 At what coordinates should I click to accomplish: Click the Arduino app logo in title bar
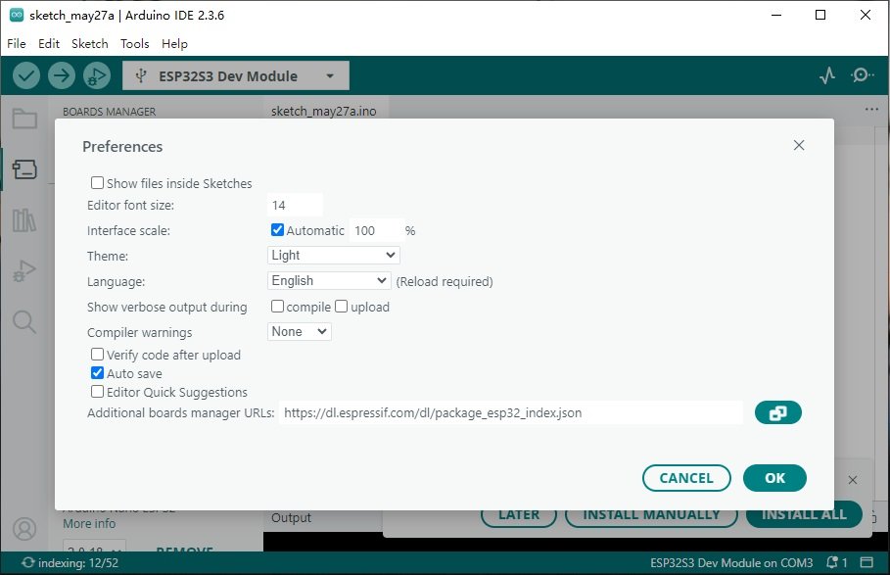[17, 15]
